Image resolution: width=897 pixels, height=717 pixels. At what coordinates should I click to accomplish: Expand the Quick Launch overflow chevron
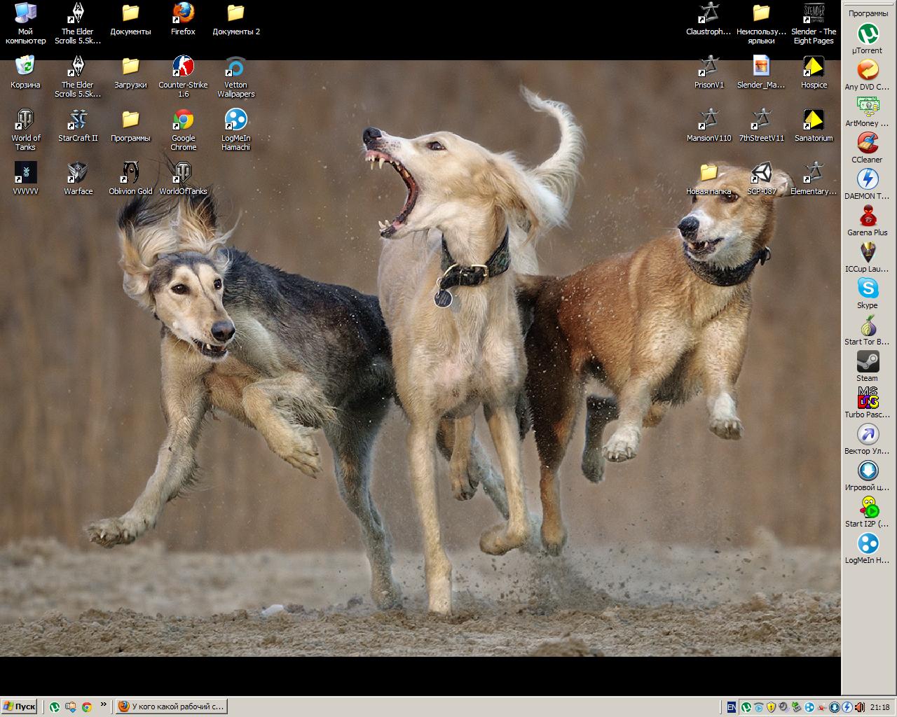tap(104, 704)
